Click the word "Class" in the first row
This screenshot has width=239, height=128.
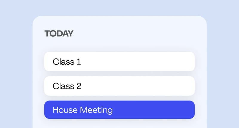[x=63, y=62]
